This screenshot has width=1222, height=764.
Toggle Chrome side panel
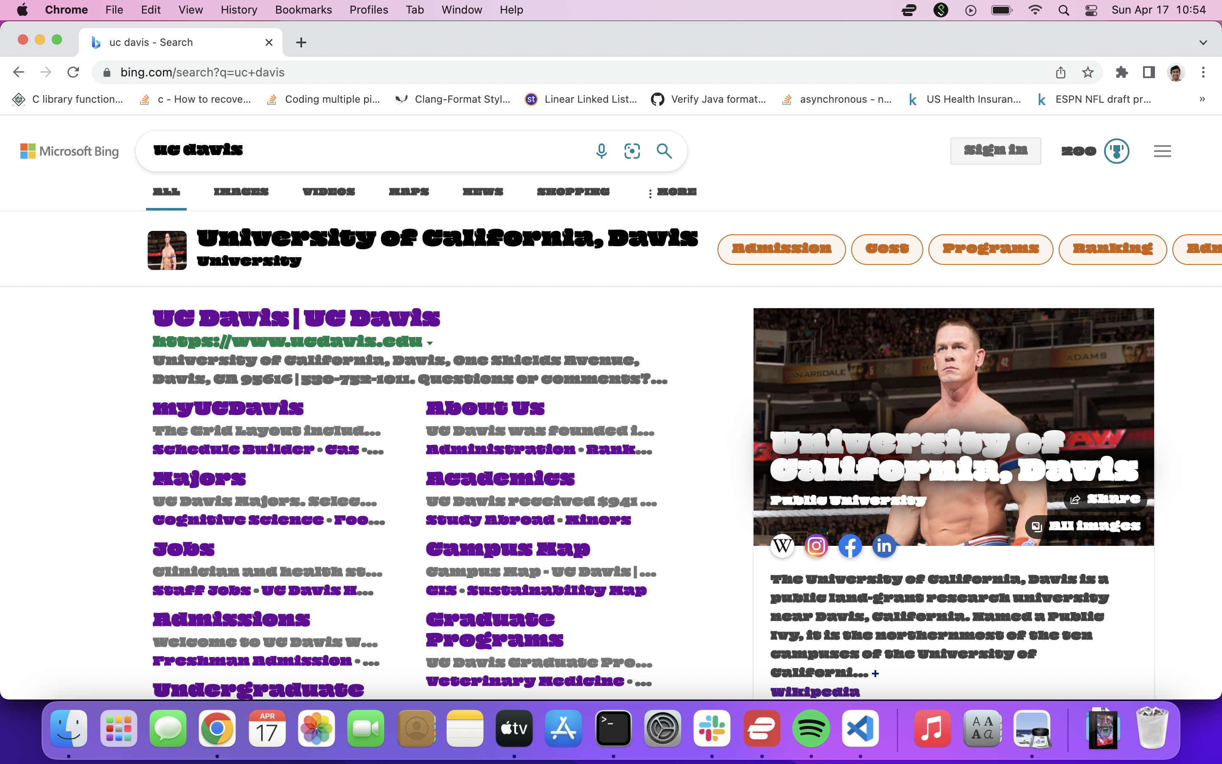click(1149, 72)
